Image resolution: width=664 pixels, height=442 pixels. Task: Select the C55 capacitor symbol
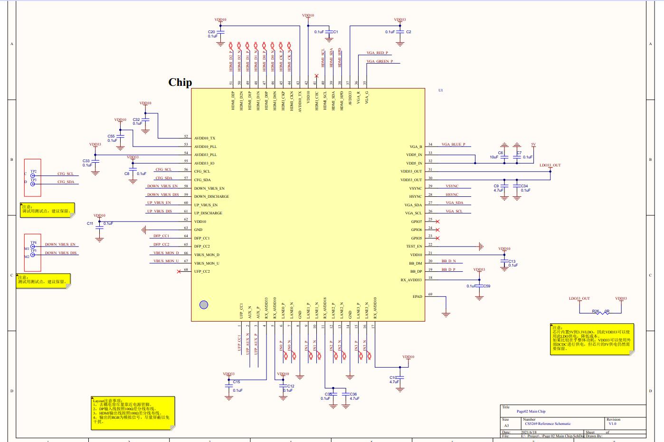(x=120, y=136)
